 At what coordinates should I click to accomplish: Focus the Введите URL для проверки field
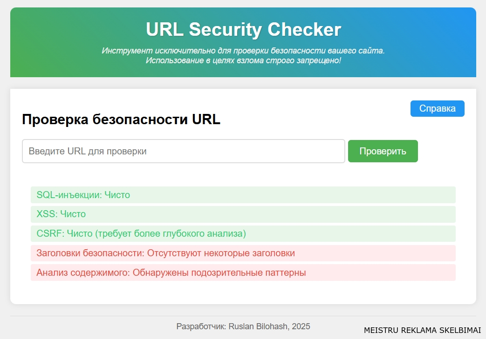183,151
